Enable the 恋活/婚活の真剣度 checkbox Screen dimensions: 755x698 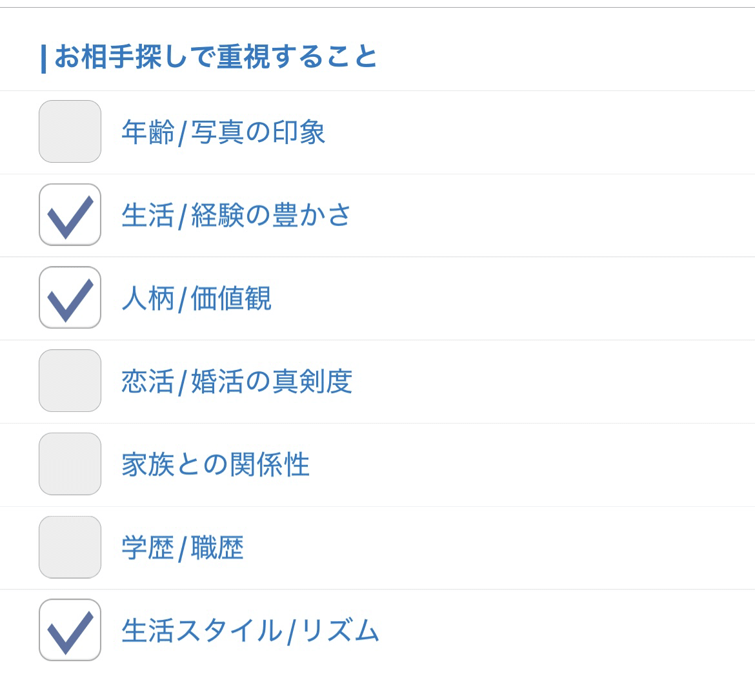pyautogui.click(x=70, y=381)
